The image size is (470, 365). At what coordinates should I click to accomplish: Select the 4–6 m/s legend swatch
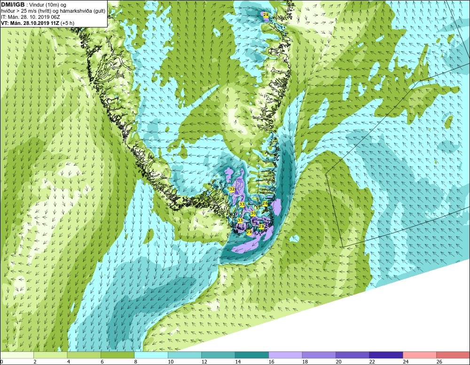(x=84, y=355)
